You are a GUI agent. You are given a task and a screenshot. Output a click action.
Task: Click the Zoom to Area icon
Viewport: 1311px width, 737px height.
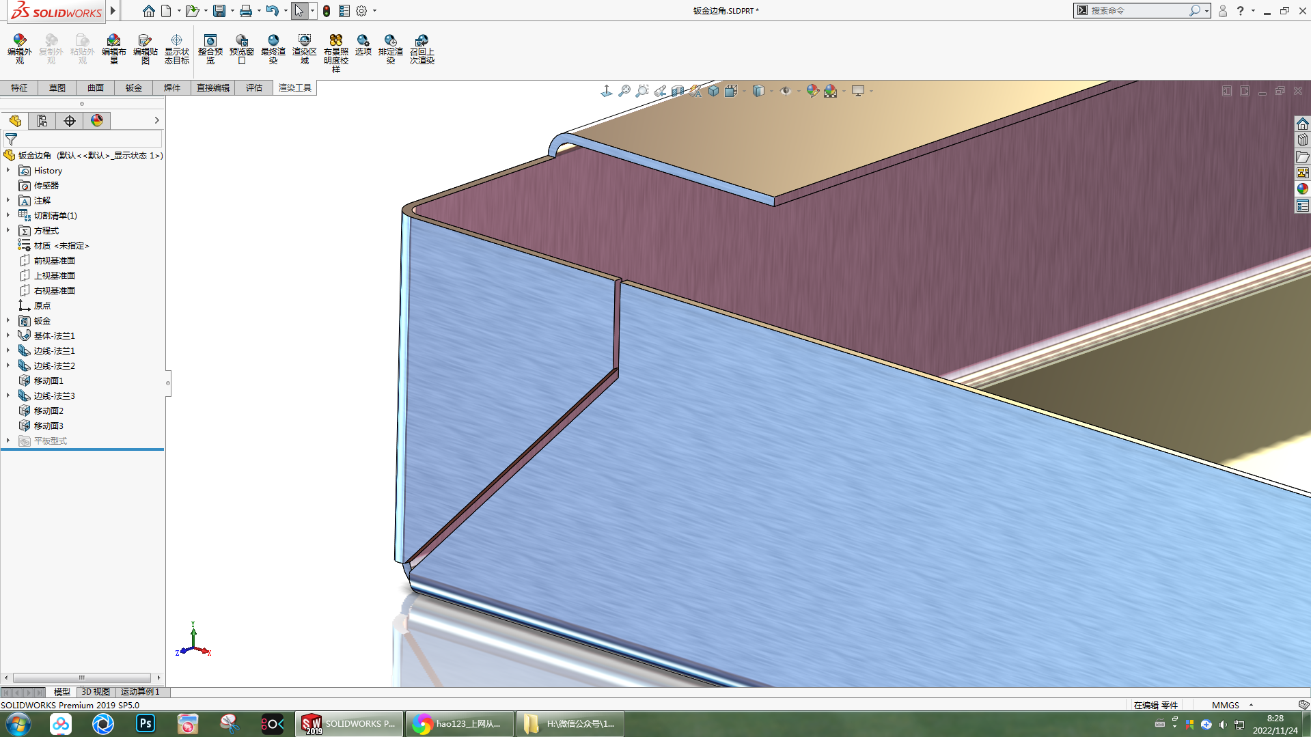point(642,91)
